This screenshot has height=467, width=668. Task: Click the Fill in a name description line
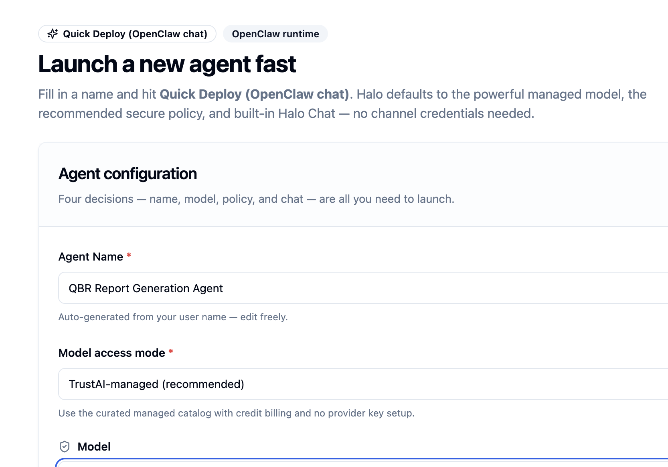[342, 94]
